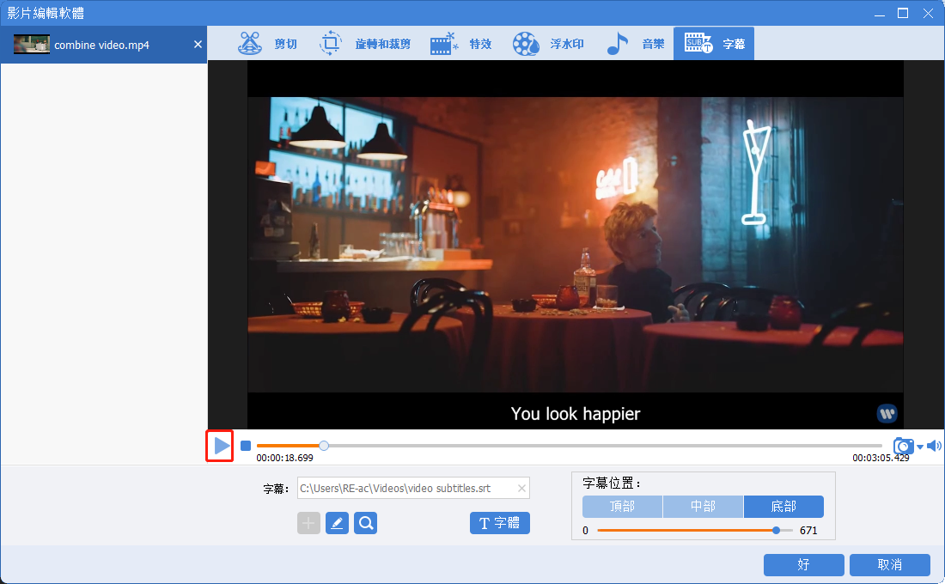Open the 特效 effects tab

click(461, 44)
